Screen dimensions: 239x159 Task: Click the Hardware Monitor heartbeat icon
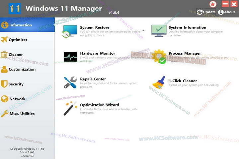pos(70,57)
